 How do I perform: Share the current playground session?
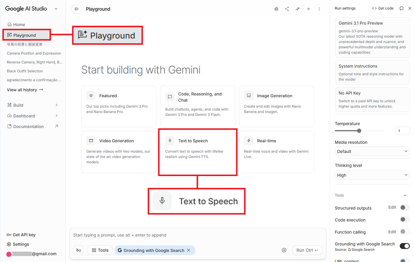(x=287, y=9)
